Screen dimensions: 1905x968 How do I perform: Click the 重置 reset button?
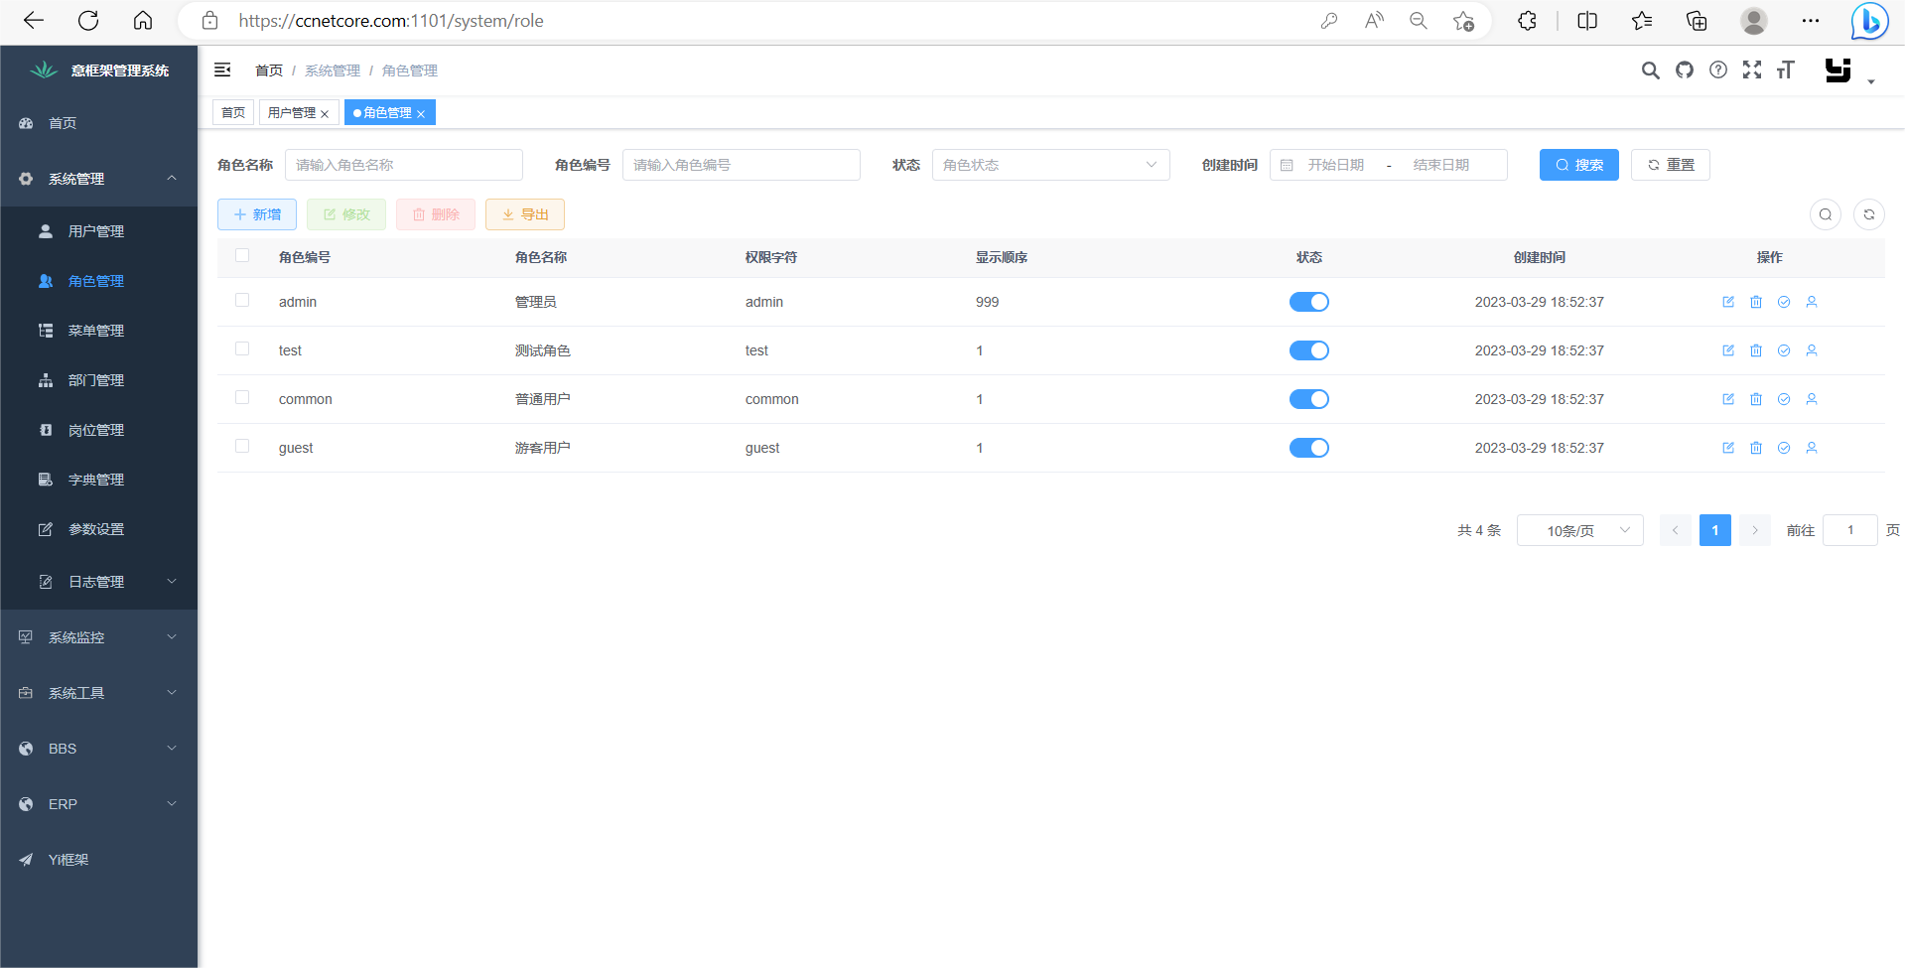point(1670,165)
